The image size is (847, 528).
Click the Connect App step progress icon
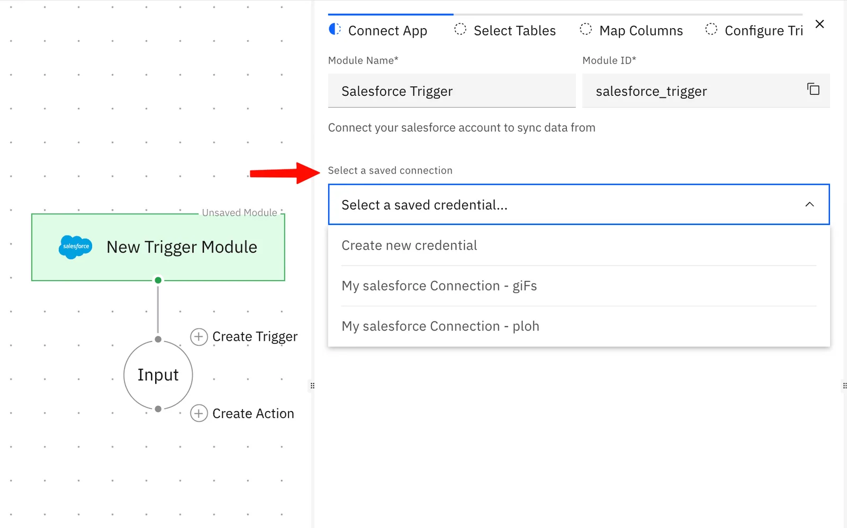tap(335, 29)
